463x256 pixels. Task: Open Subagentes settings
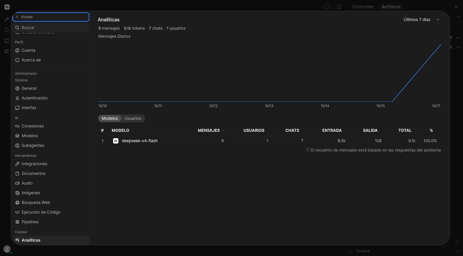(51, 146)
